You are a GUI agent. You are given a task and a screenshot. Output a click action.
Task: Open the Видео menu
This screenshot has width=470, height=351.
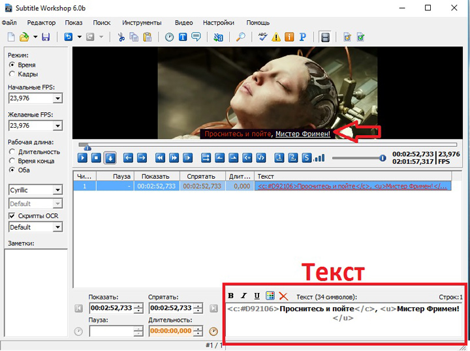pos(183,23)
